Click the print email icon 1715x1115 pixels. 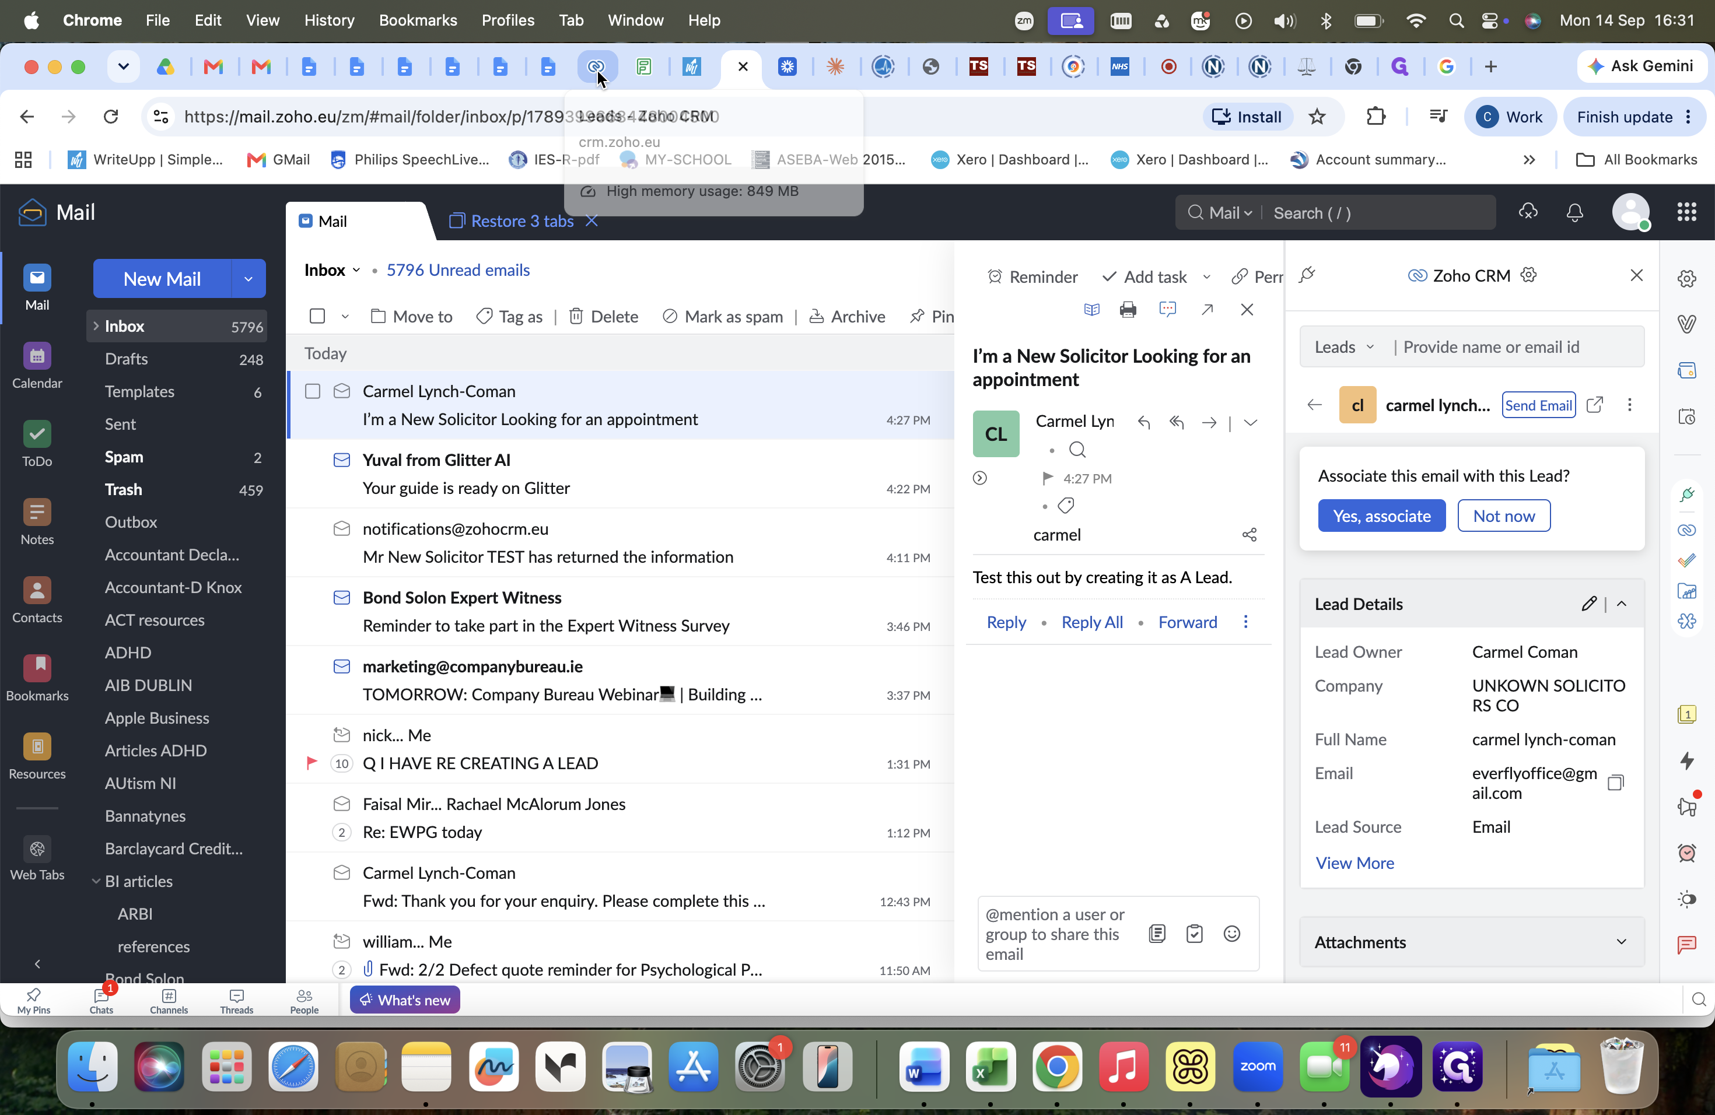tap(1128, 310)
